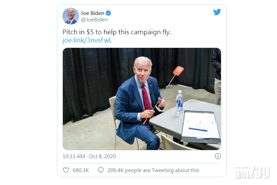Open the @JoeBiden handle link
The width and height of the screenshot is (277, 185).
pyautogui.click(x=94, y=20)
